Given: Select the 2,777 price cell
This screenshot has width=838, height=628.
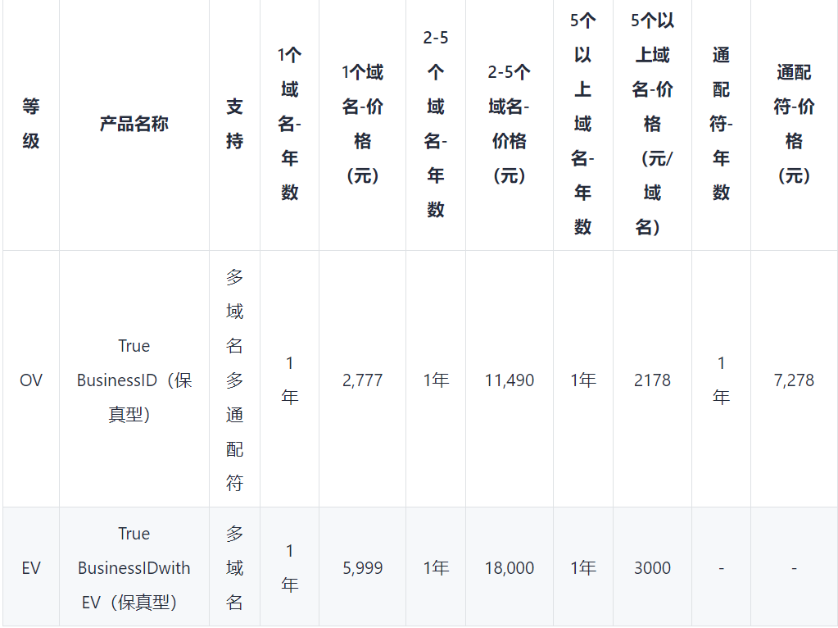Looking at the screenshot, I should pos(362,380).
